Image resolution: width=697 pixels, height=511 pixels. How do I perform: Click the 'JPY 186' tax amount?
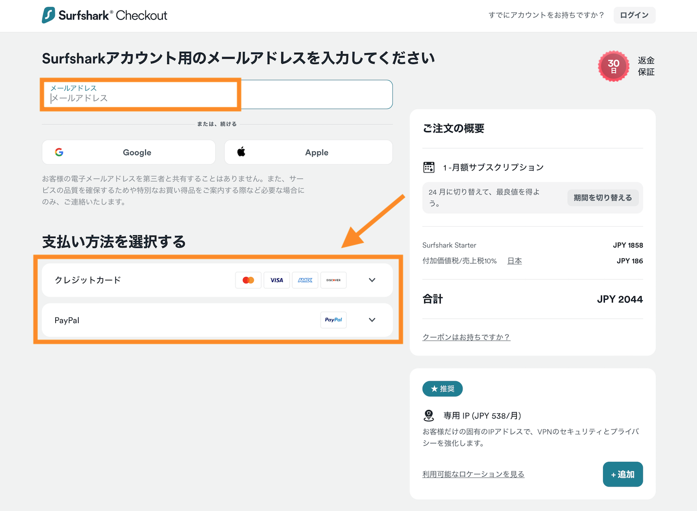630,261
